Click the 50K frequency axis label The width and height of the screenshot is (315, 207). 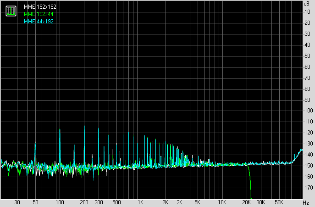click(x=279, y=202)
